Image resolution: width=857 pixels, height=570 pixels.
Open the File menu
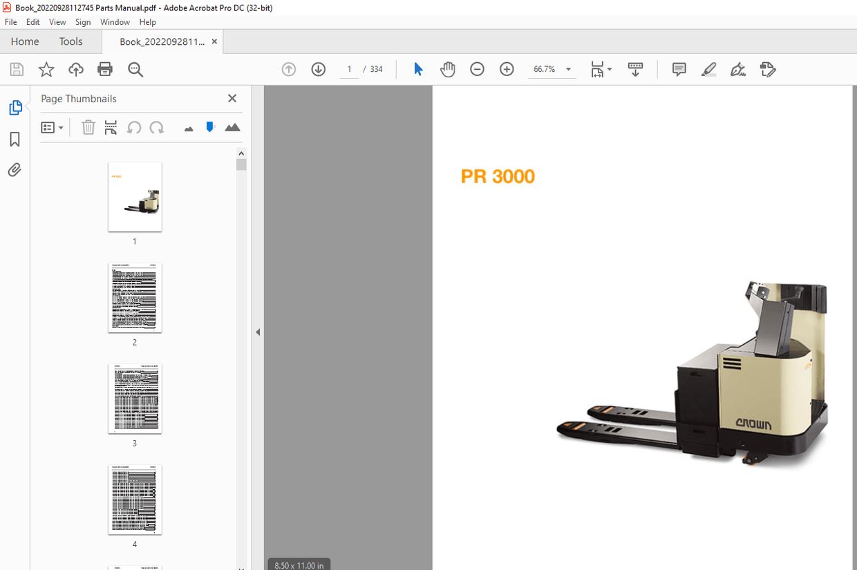tap(10, 21)
